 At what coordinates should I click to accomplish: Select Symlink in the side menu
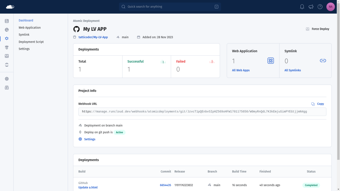(24, 34)
